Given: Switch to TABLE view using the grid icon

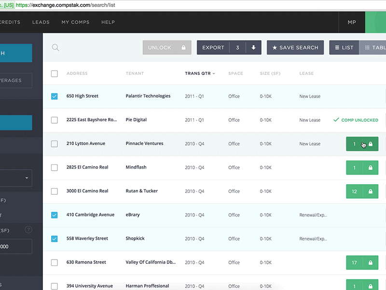Looking at the screenshot, I should coord(367,47).
